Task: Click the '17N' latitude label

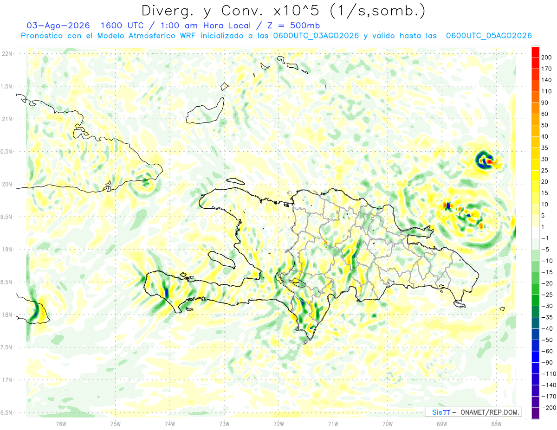Action: tap(7, 380)
